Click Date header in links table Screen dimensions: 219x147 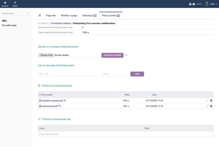tap(147, 128)
